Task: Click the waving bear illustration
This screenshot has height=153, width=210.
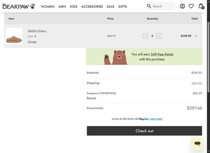Action: pos(116,57)
